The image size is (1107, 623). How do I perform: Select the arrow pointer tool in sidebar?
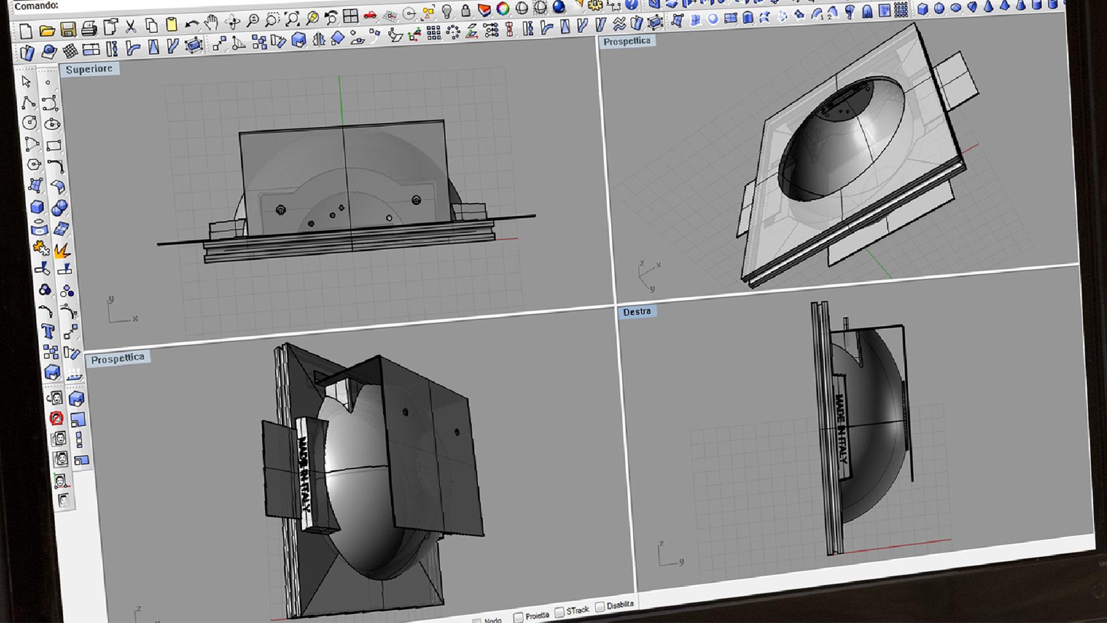pos(26,81)
